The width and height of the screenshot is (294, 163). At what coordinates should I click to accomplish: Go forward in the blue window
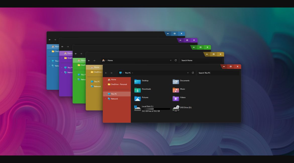tap(55, 40)
